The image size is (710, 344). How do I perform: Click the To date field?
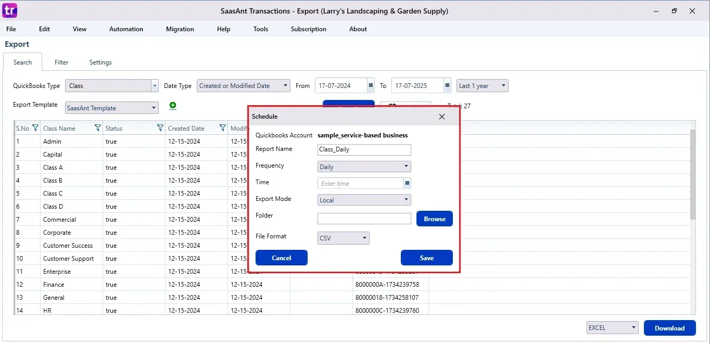418,86
